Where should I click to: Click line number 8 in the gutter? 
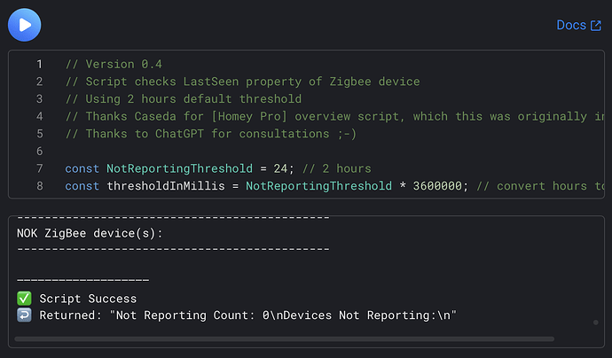[39, 185]
